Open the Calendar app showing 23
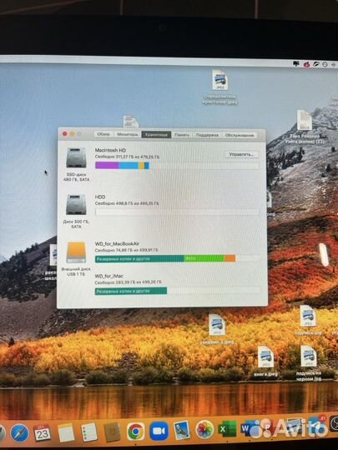 click(43, 432)
